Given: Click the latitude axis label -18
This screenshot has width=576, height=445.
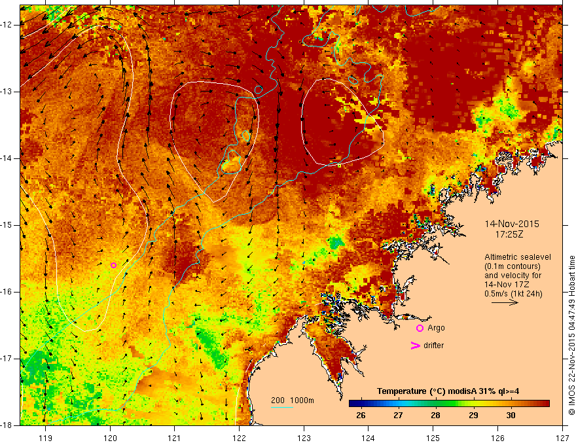Looking at the screenshot, I should click(7, 425).
